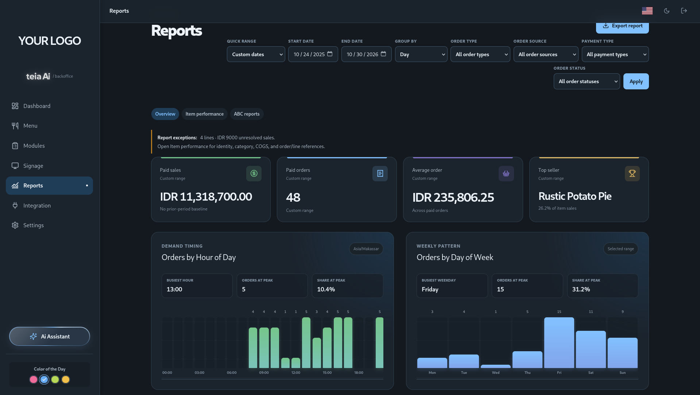Click the Asia/Makassar timezone badge
Viewport: 700px width, 395px height.
click(366, 249)
